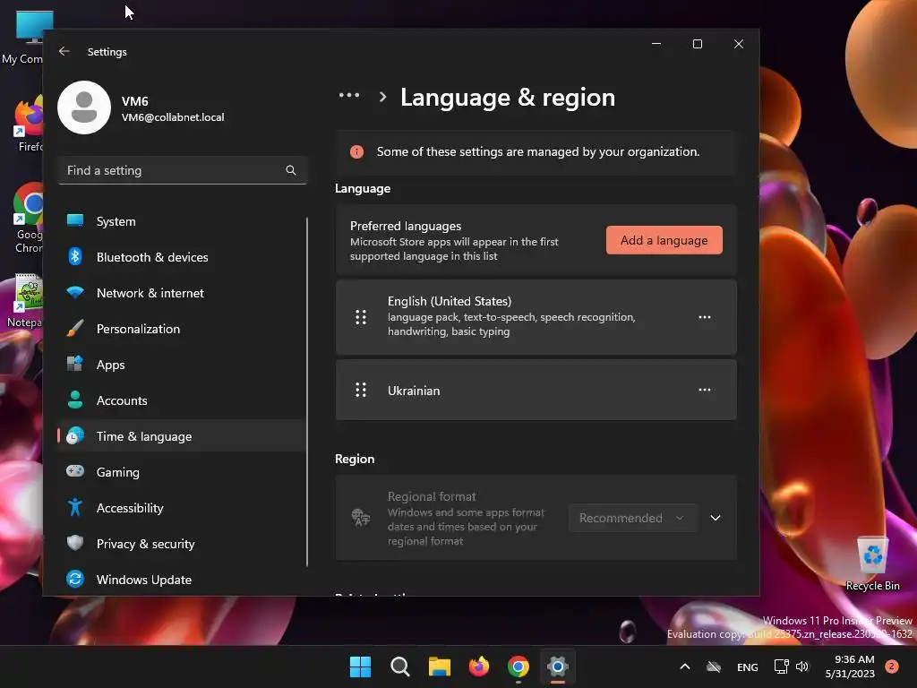Show hidden tray icons chevron
The image size is (917, 688).
pos(685,666)
